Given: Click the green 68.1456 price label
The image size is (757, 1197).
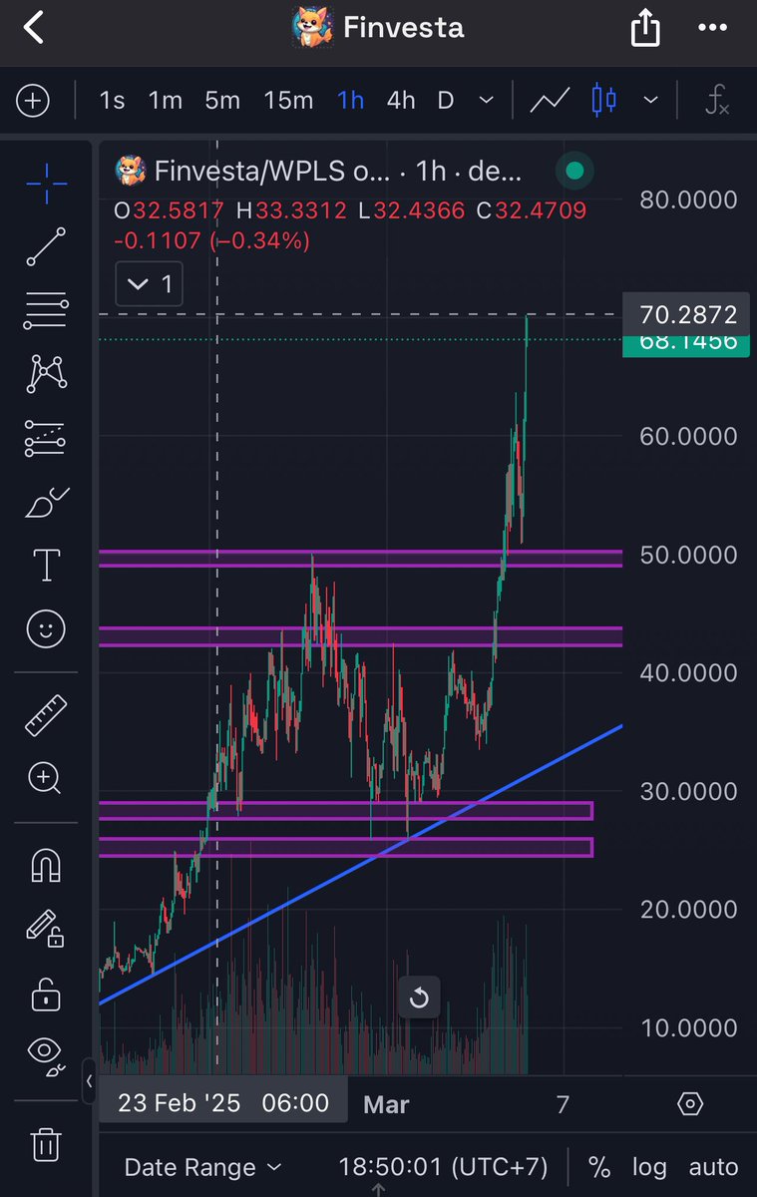Looking at the screenshot, I should coord(685,345).
